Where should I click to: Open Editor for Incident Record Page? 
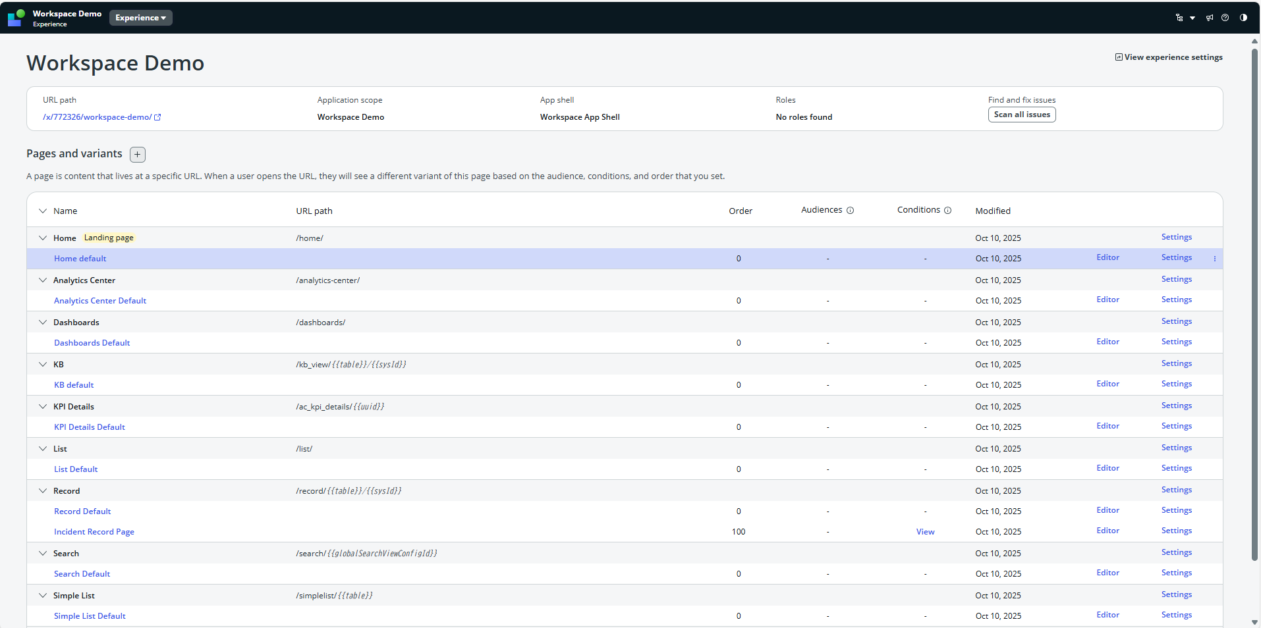coord(1107,531)
